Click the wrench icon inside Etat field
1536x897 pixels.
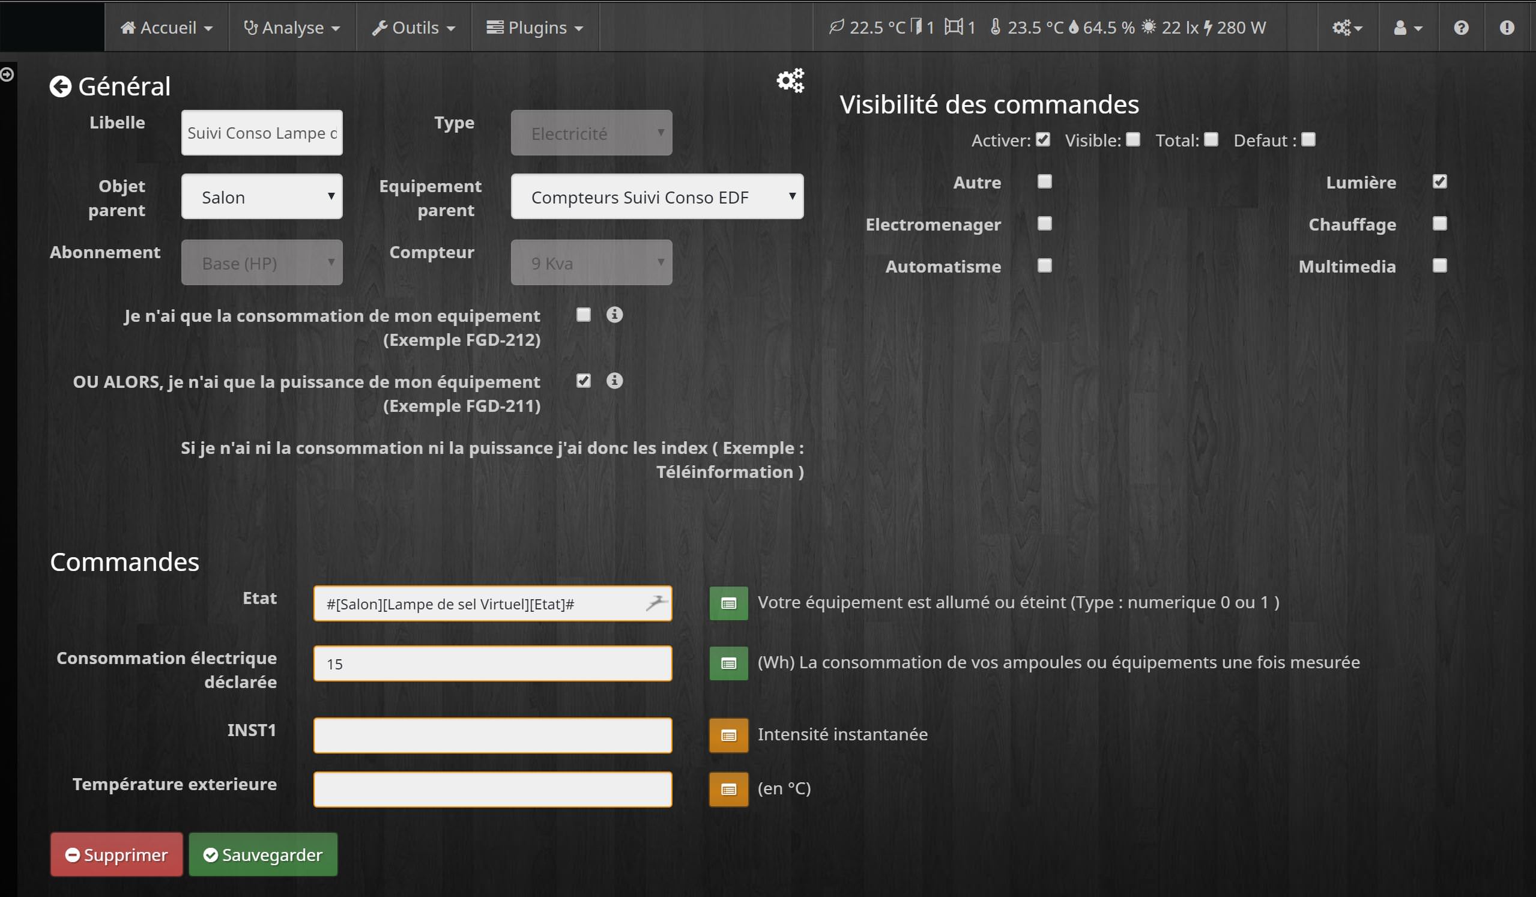tap(656, 603)
